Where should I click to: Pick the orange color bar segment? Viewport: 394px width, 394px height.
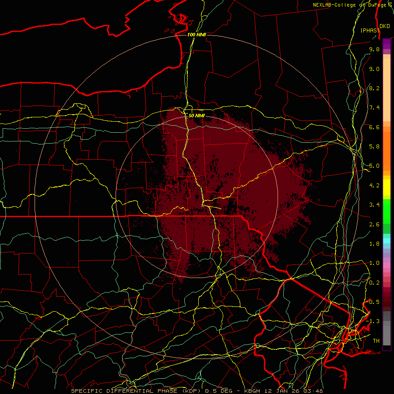pos(387,151)
